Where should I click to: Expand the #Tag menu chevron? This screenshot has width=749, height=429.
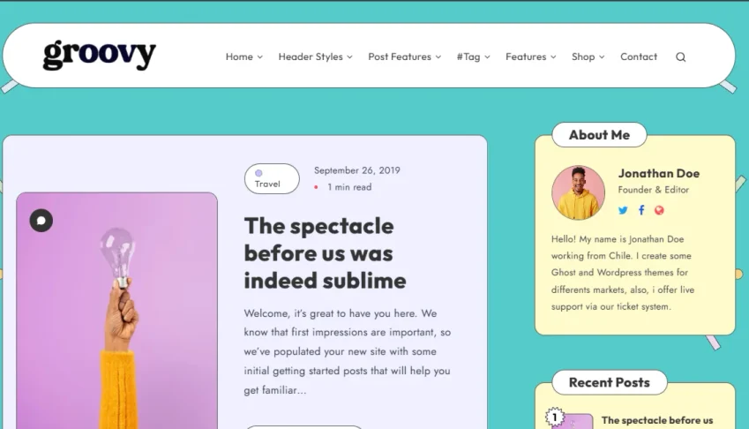(487, 56)
